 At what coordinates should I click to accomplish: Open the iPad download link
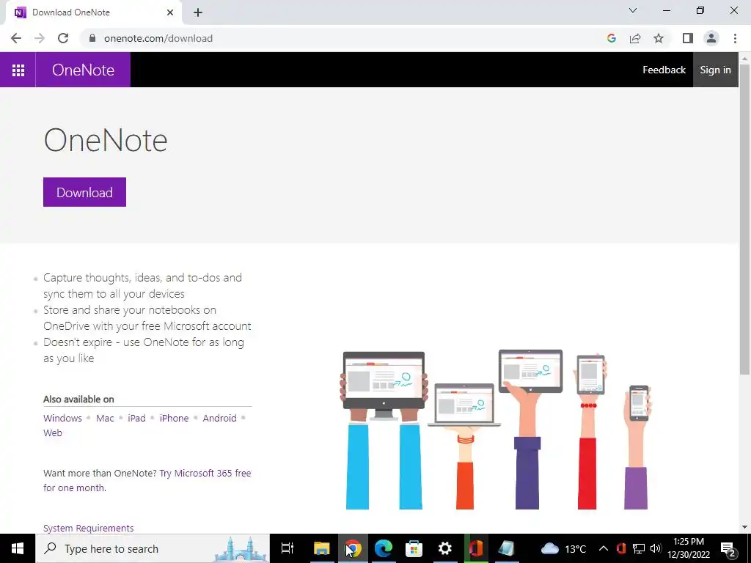tap(136, 418)
